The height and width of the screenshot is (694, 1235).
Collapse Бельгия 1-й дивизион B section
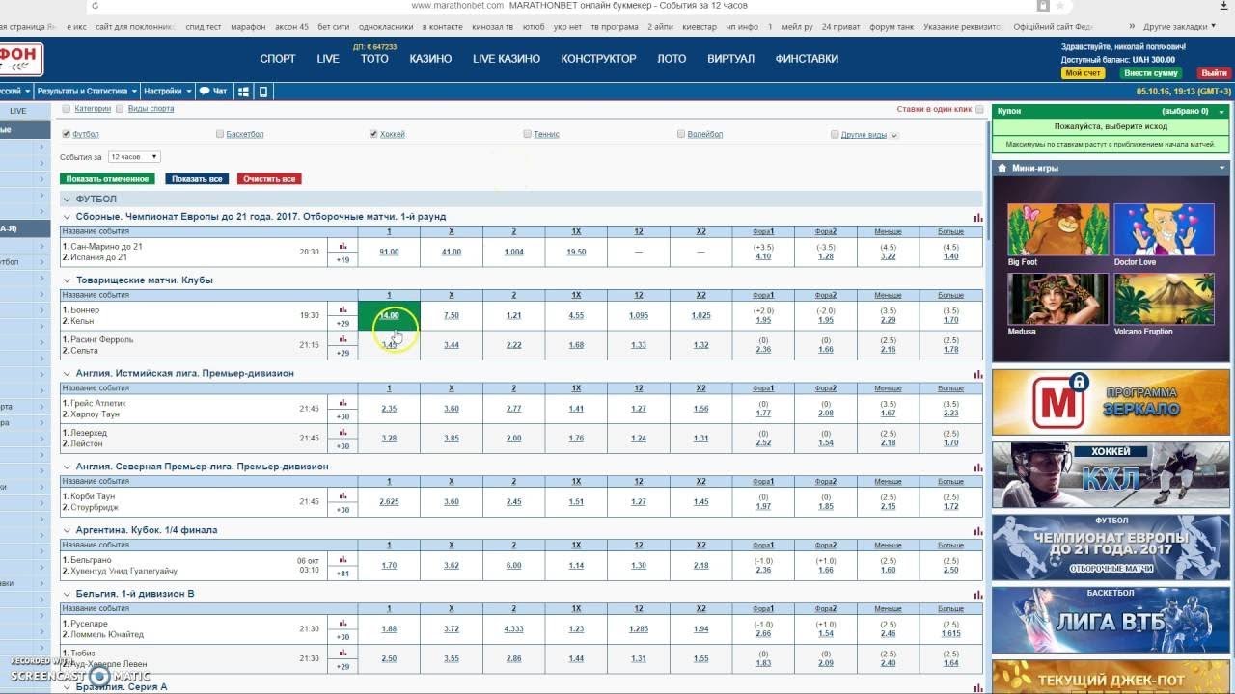[x=67, y=594]
